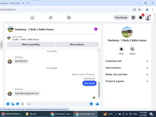Click the quoted reply 6829363383 snippet
This screenshot has height=117, width=156.
pos(90,79)
